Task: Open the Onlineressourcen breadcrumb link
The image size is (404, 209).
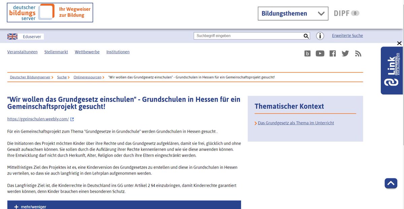Action: tap(88, 77)
